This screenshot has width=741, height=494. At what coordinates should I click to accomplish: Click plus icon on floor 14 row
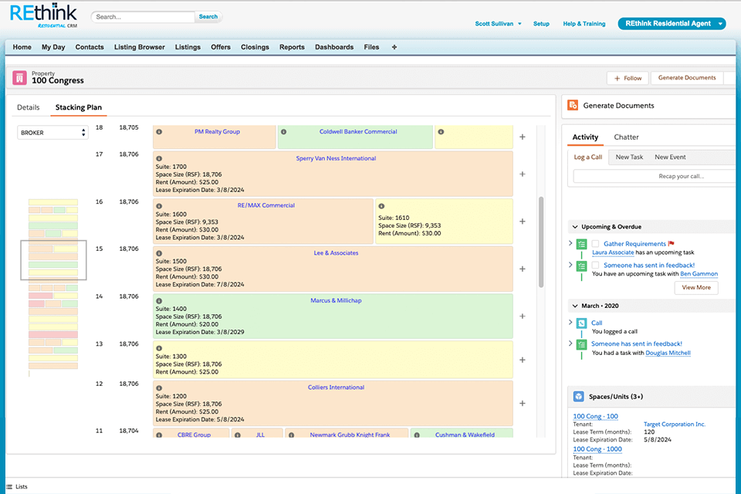point(522,316)
